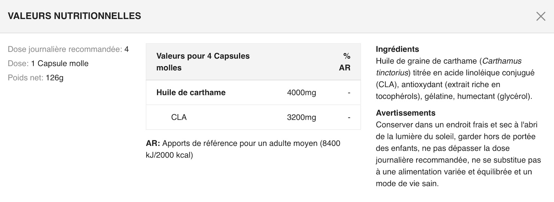554x202 pixels.
Task: Click the % AR column header
Action: [345, 62]
